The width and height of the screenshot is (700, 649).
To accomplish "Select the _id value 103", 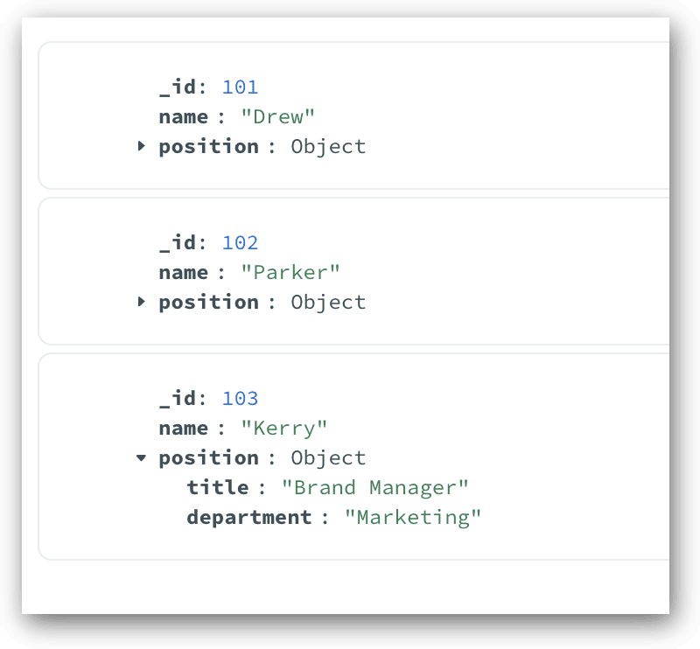I will [x=240, y=399].
